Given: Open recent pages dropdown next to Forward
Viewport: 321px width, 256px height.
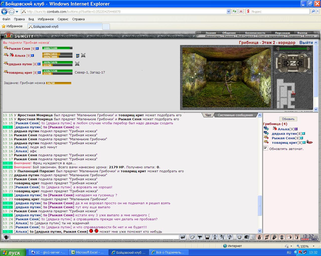Looking at the screenshot, I should pyautogui.click(x=17, y=11).
